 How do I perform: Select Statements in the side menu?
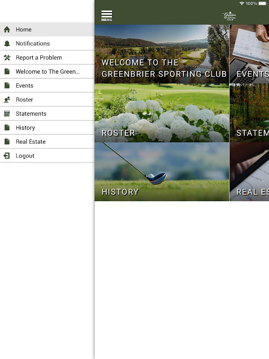tap(47, 114)
